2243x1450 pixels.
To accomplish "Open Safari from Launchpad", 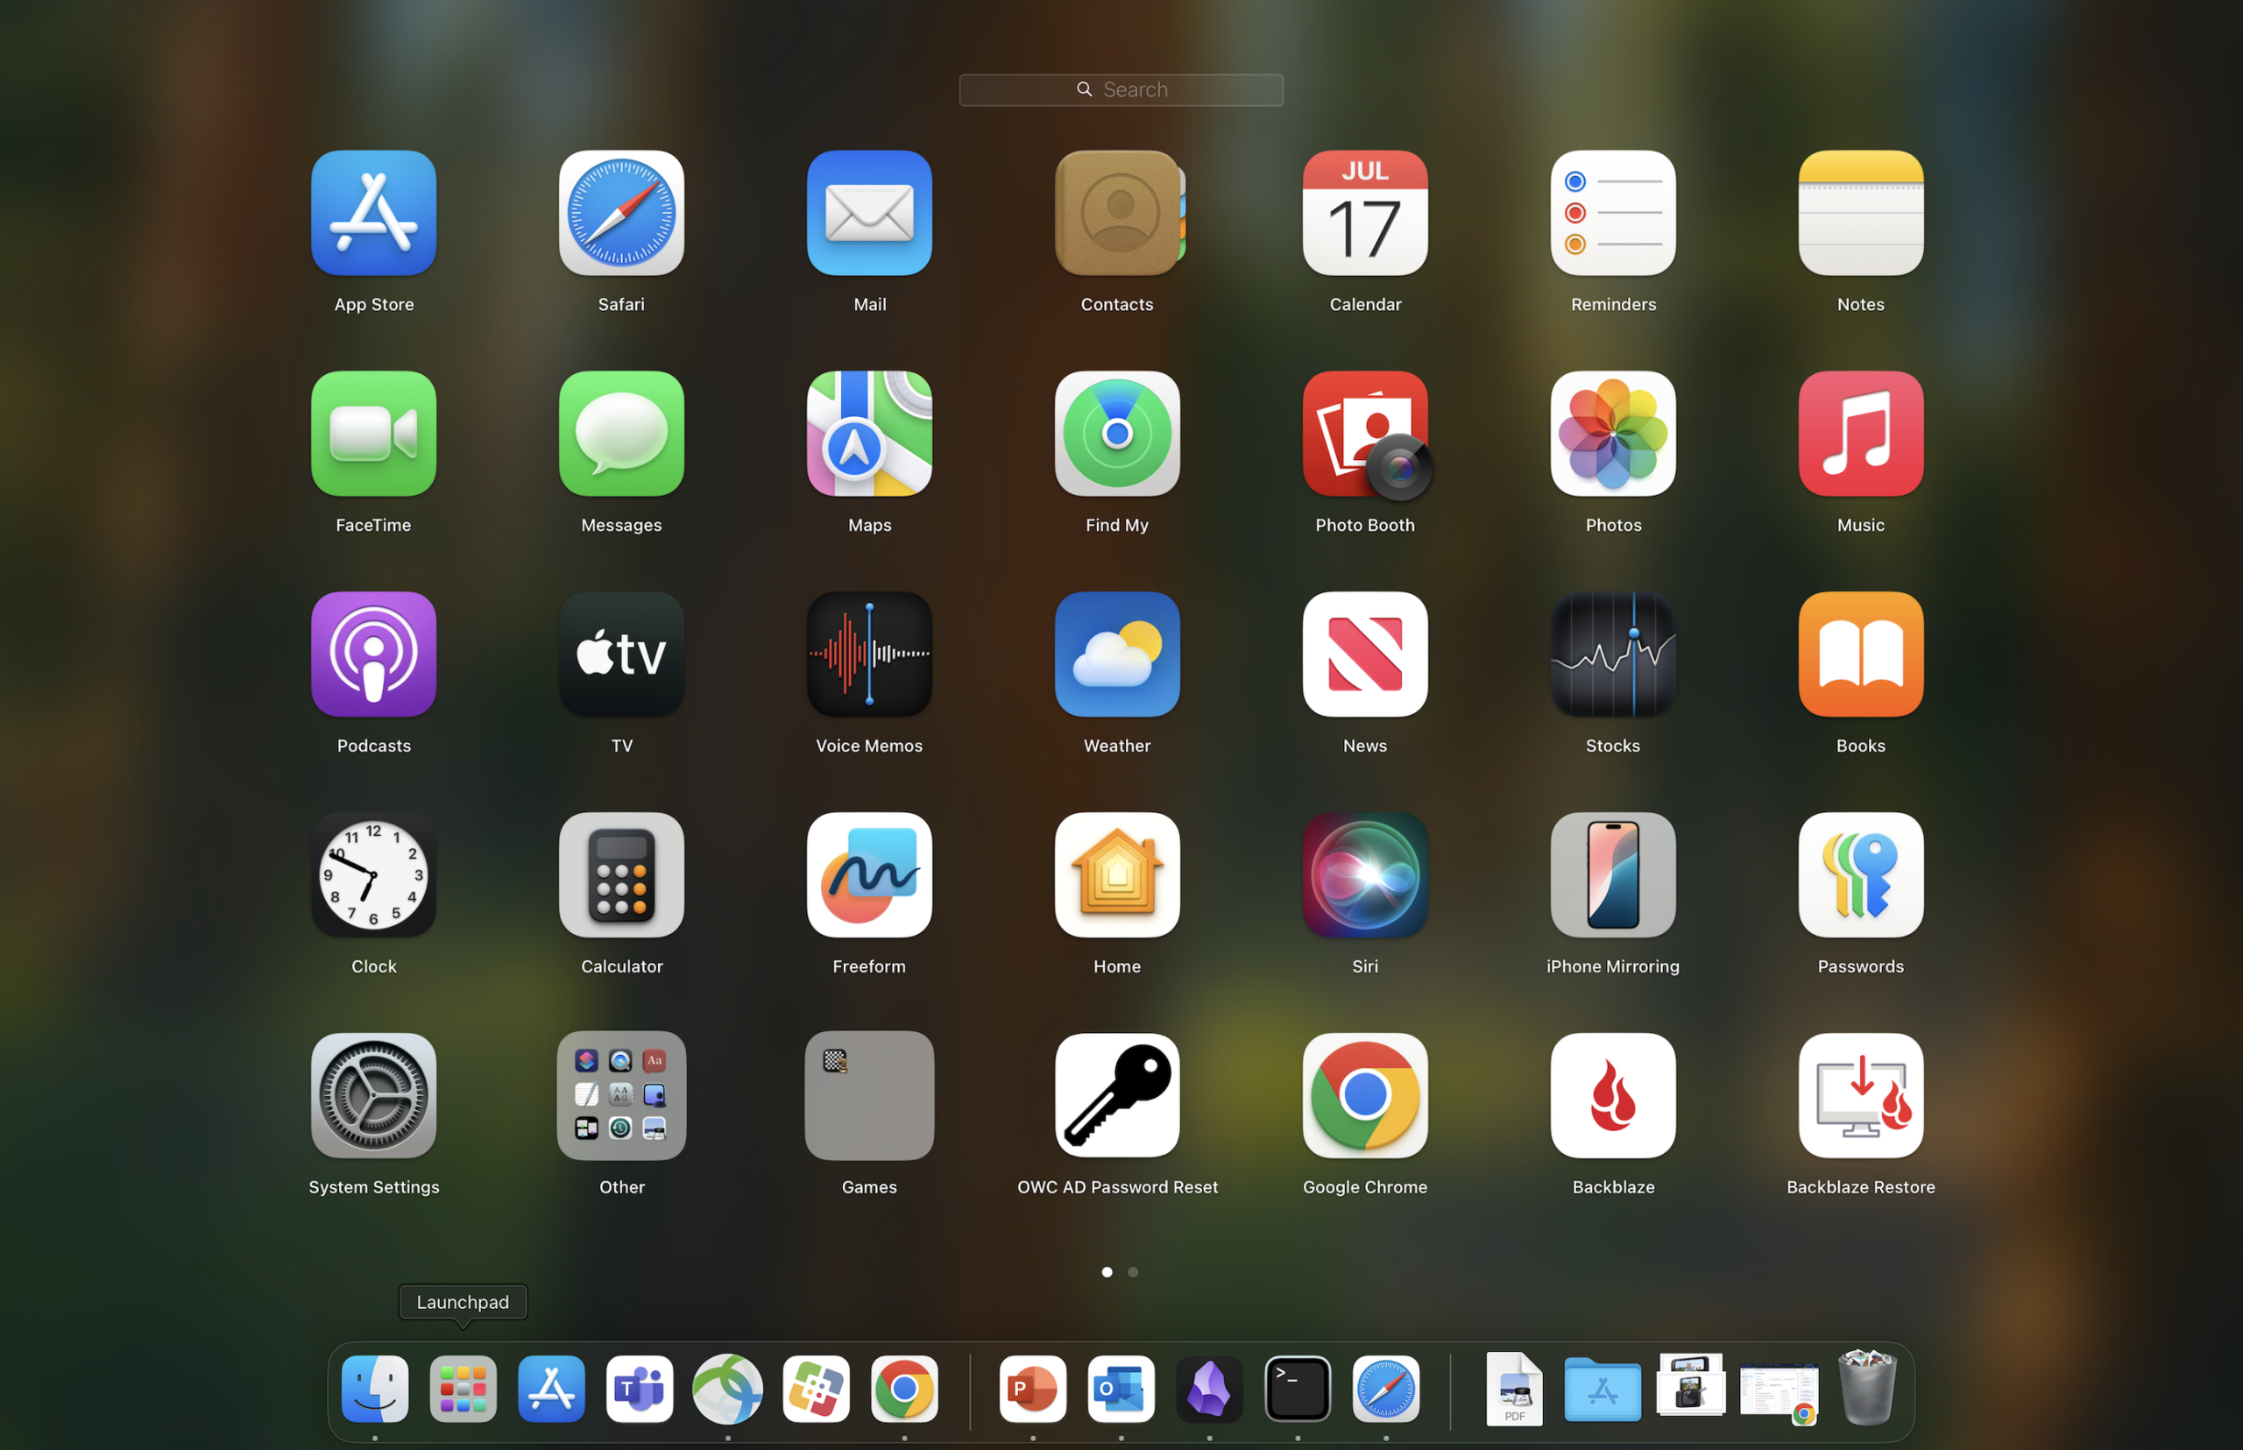I will click(x=620, y=213).
